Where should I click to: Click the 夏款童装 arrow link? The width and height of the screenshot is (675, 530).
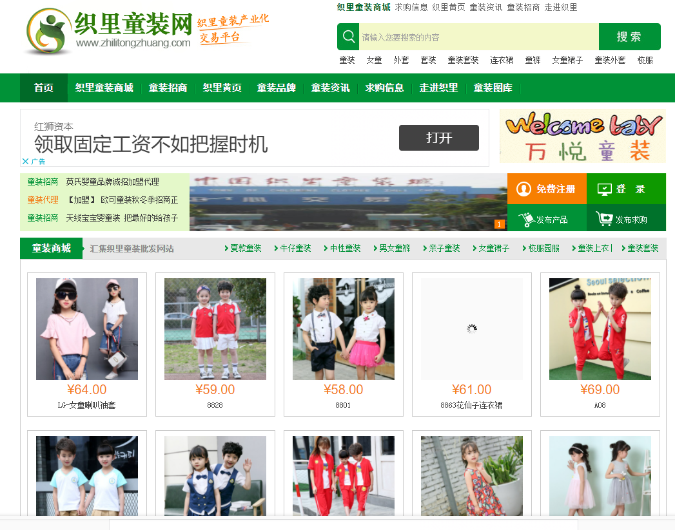pos(243,248)
